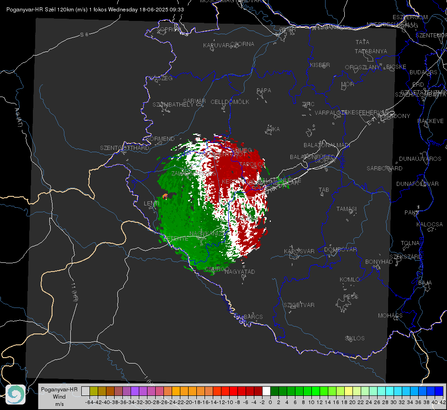The height and width of the screenshot is (410, 447).
Task: Click the TAMÁSI town label
Action: coord(347,209)
